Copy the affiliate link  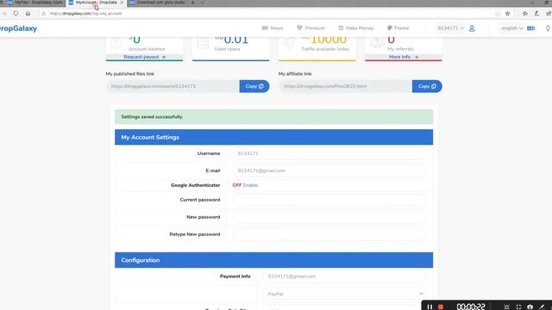427,86
